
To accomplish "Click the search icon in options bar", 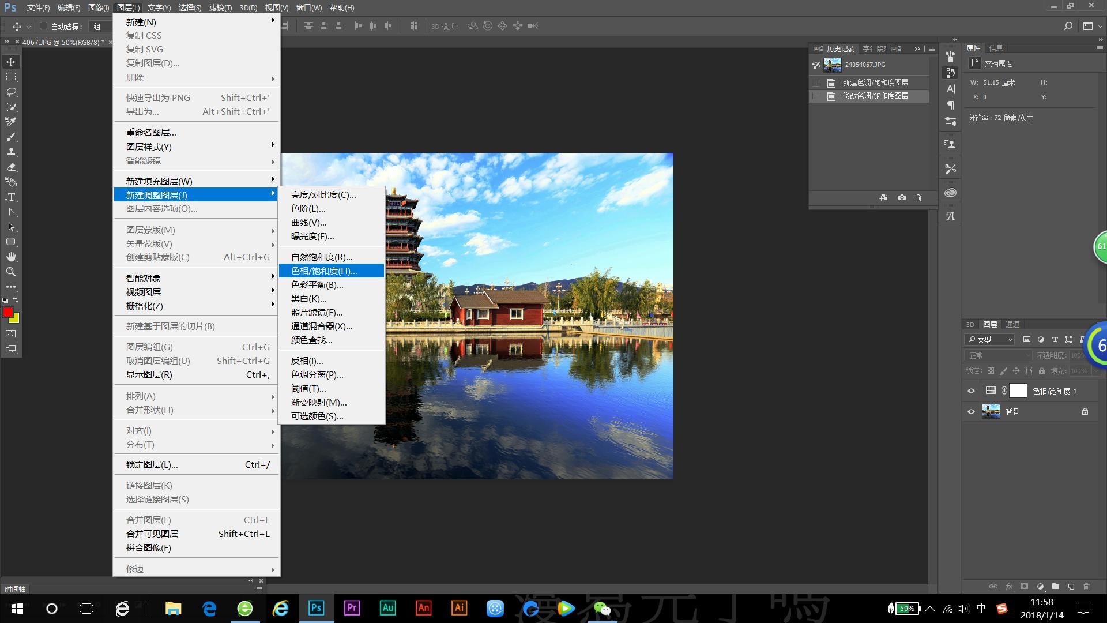I will coord(1068,26).
